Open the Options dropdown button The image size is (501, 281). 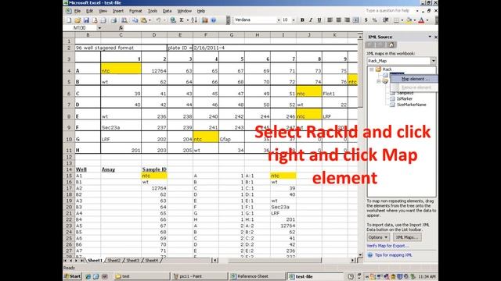click(378, 237)
